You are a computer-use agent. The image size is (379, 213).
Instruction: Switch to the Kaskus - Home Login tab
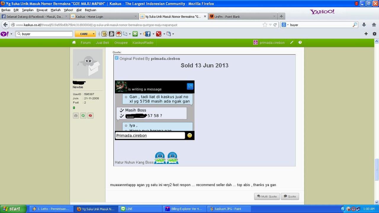(104, 17)
